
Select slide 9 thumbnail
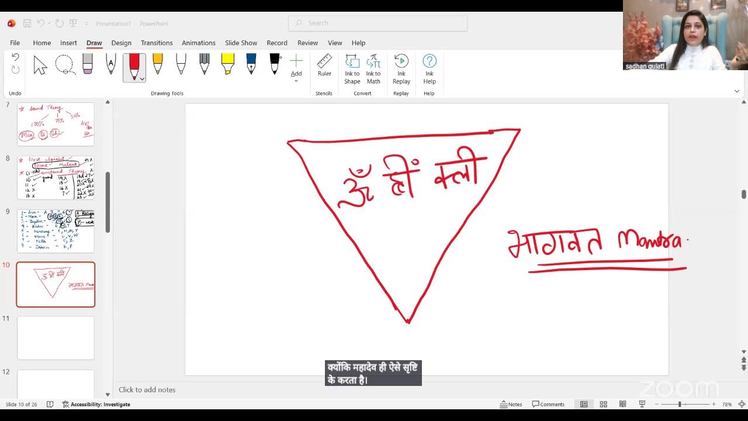click(x=56, y=231)
